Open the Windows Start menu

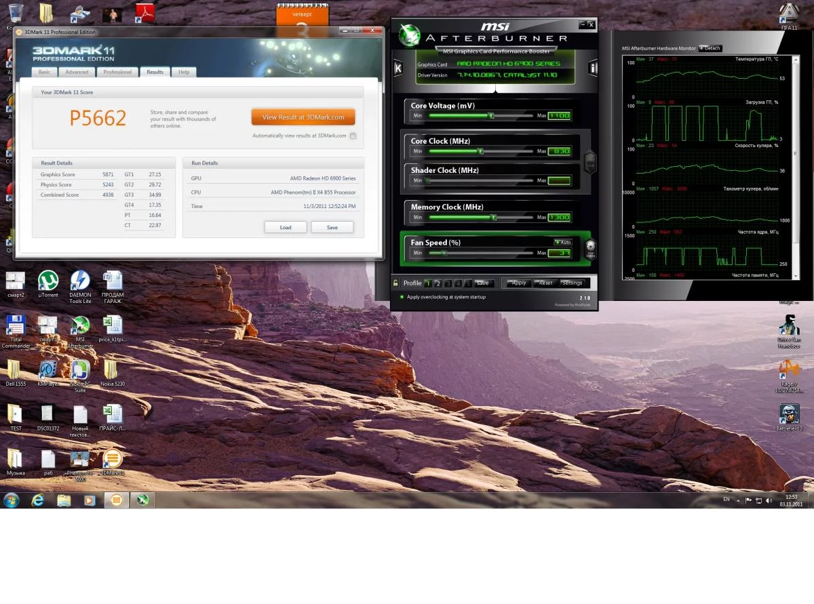pyautogui.click(x=12, y=500)
